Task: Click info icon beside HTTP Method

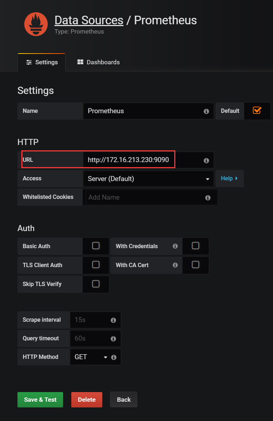Action: [114, 357]
